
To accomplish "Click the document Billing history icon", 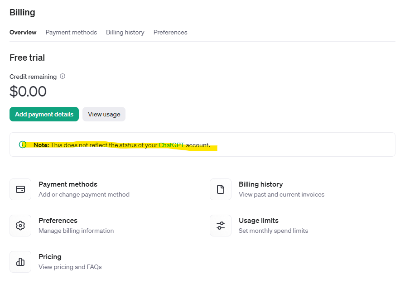I will click(221, 189).
